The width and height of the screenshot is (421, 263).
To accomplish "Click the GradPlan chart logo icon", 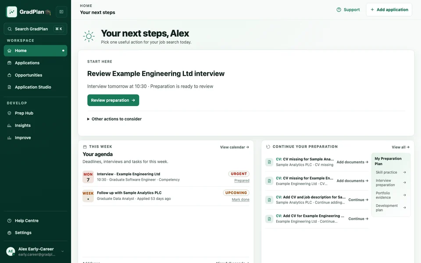I will tap(11, 12).
